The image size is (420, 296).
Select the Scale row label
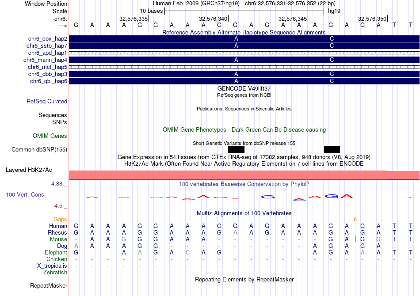click(x=60, y=11)
